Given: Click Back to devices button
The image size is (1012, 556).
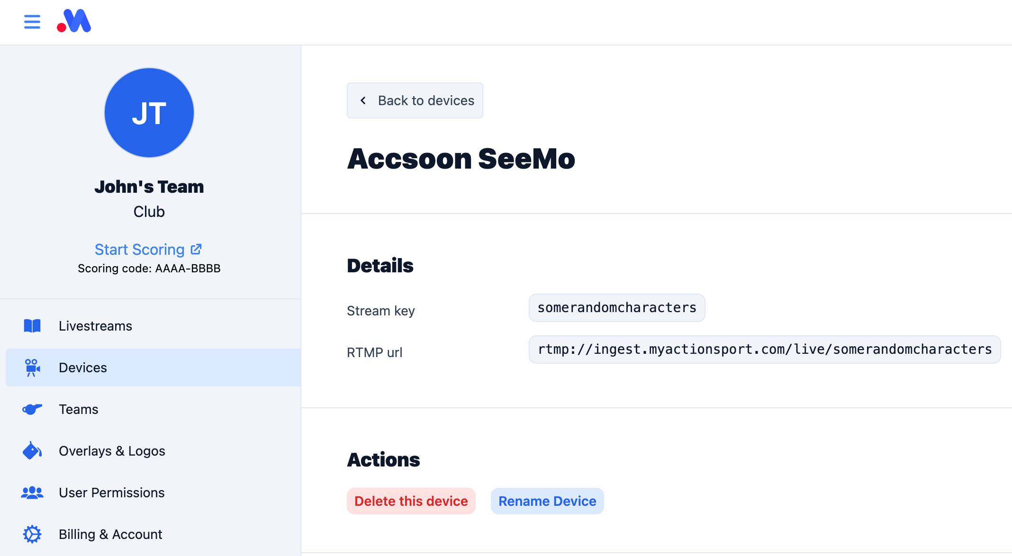Looking at the screenshot, I should pyautogui.click(x=415, y=100).
